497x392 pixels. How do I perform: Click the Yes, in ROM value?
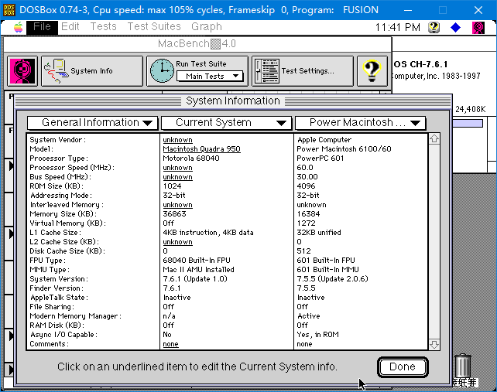click(317, 335)
